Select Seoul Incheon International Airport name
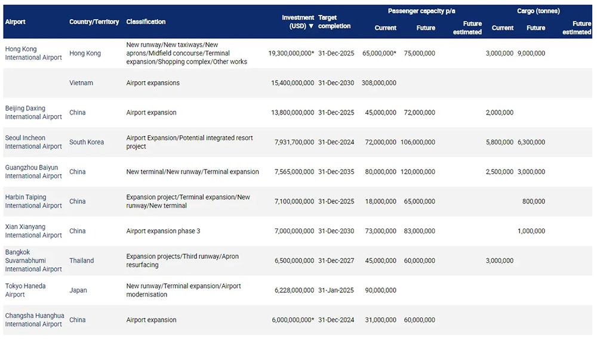Image resolution: width=597 pixels, height=340 pixels. pos(33,142)
